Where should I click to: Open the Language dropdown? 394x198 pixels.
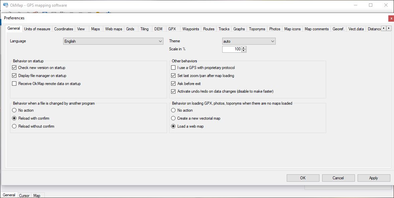(x=113, y=41)
